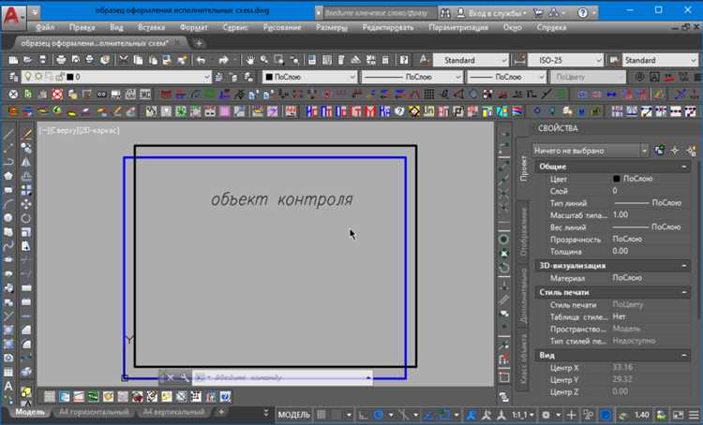Image resolution: width=703 pixels, height=425 pixels.
Task: Collapse the Общие properties section
Action: [x=684, y=167]
